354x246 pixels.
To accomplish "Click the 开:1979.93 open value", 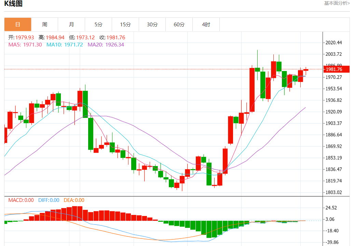I will (x=21, y=38).
